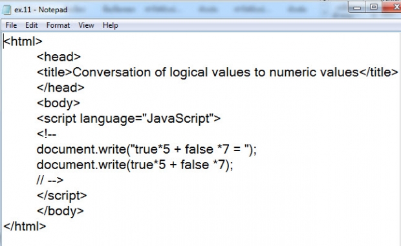Click the // --> comment closing line

click(50, 180)
